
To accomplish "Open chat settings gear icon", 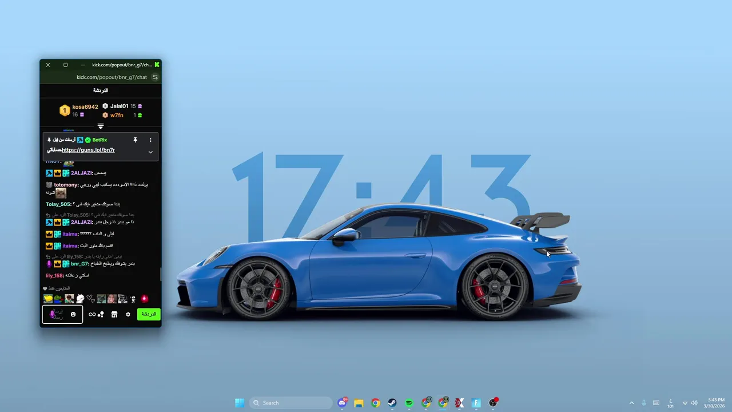I will click(x=128, y=314).
